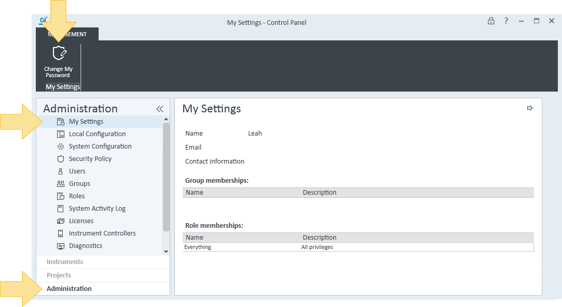Viewport: 562px width, 307px height.
Task: Click the Security Policy shield icon
Action: coord(61,159)
